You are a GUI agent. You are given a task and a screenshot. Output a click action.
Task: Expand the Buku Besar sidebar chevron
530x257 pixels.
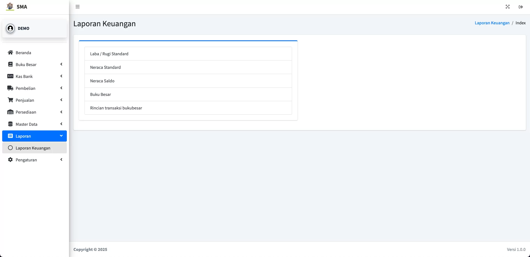click(61, 64)
